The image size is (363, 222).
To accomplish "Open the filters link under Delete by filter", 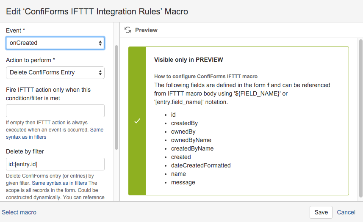I will point(59,183).
